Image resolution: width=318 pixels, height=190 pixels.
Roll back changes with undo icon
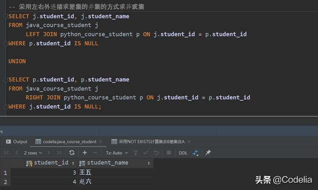156,153
